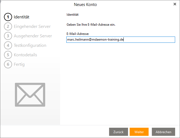This screenshot has height=138, width=180.
Task: Jump to the Testkonfiguration step
Action: (30, 45)
